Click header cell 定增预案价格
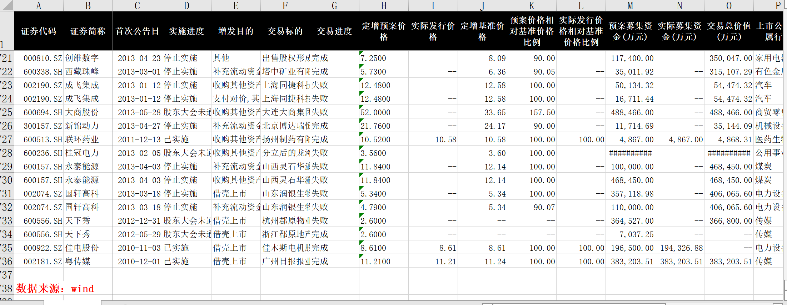787x305 pixels. pyautogui.click(x=384, y=31)
